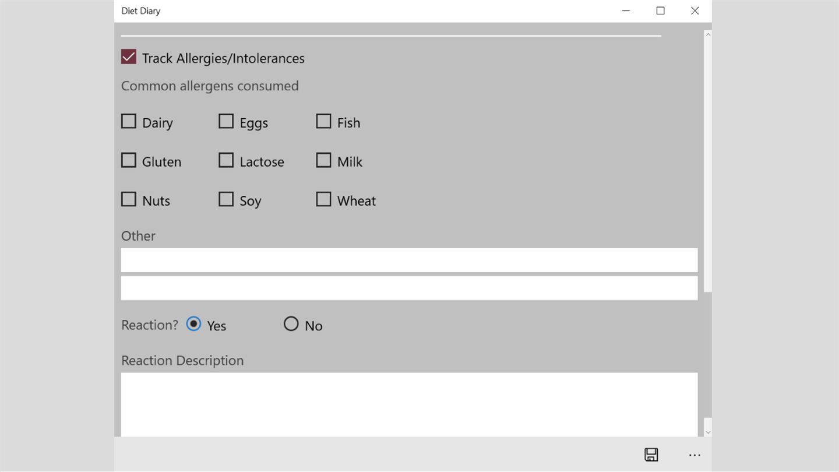This screenshot has width=839, height=472.
Task: Select Yes for Reaction
Action: point(193,324)
